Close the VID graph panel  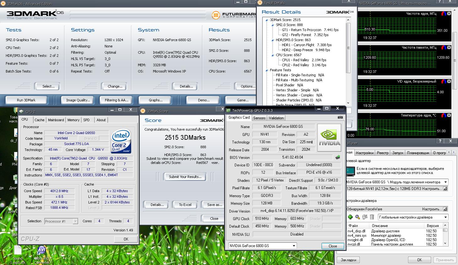pos(449,82)
